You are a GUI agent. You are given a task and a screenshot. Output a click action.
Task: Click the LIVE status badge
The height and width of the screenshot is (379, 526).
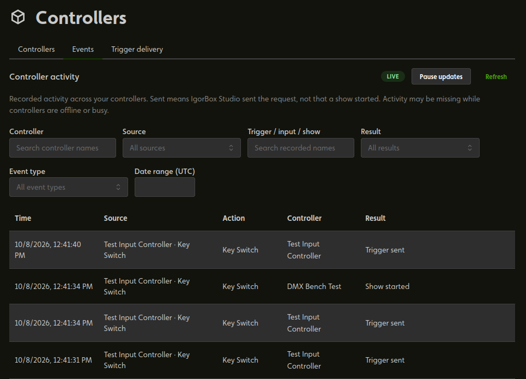coord(392,76)
